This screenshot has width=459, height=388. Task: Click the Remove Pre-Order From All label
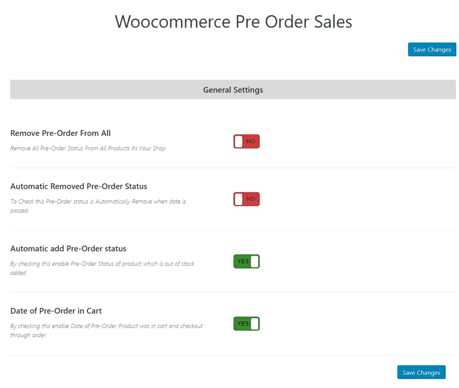tap(61, 133)
